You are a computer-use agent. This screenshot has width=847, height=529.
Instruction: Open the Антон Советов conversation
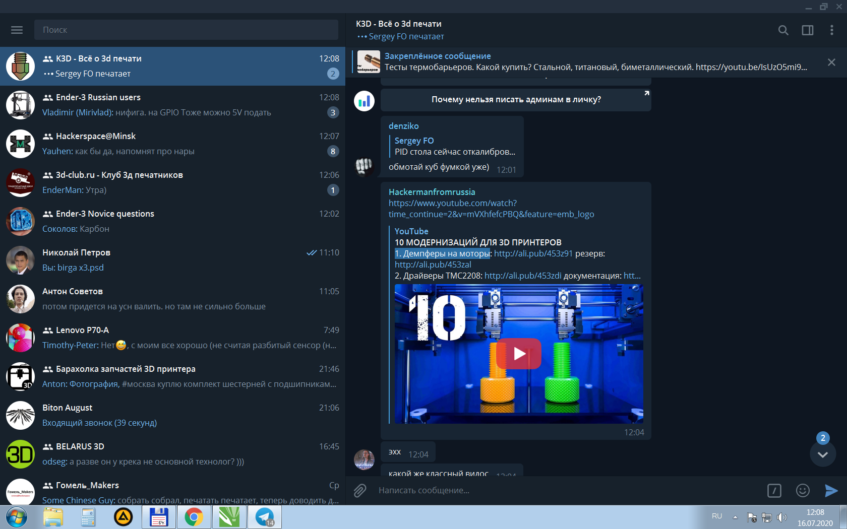172,299
